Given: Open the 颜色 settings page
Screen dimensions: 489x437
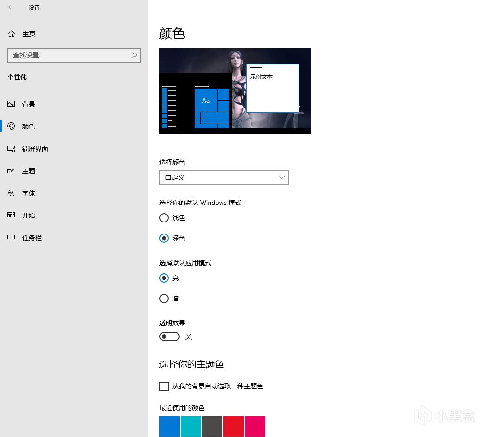Looking at the screenshot, I should (74, 126).
